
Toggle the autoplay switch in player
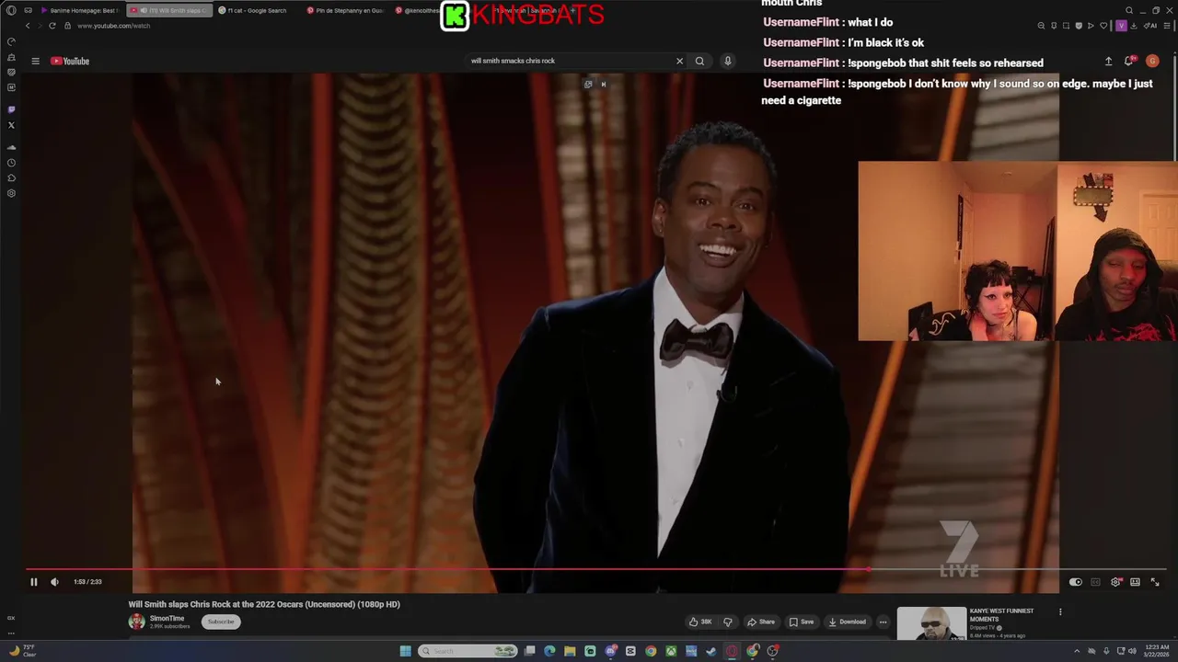(1075, 582)
